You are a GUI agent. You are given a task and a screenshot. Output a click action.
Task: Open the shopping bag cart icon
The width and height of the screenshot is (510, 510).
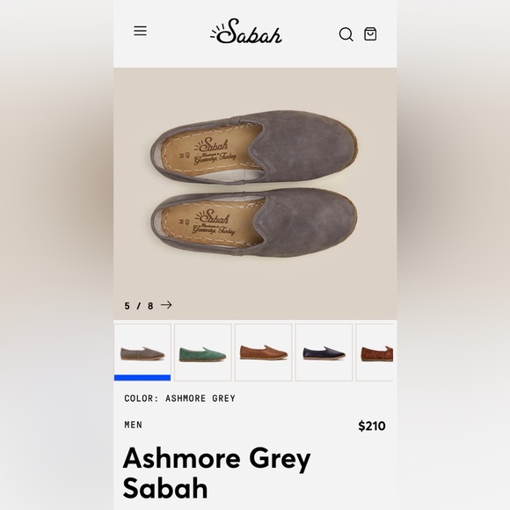[370, 33]
